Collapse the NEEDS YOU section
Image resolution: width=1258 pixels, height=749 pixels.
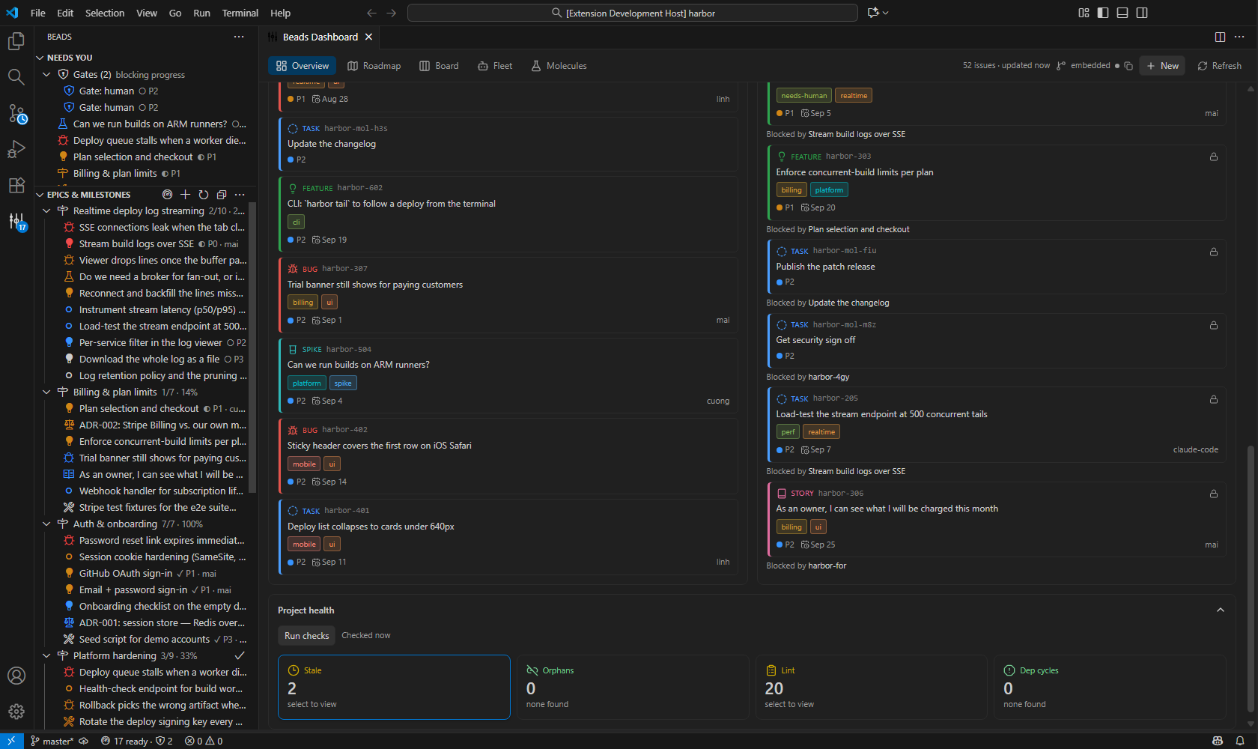[40, 58]
